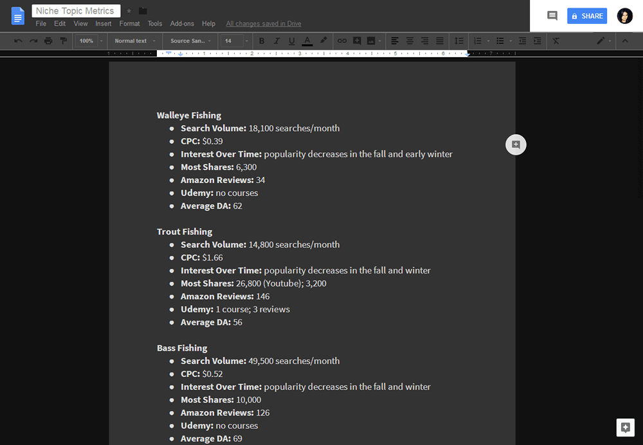Open the 100% zoom dropdown

89,41
